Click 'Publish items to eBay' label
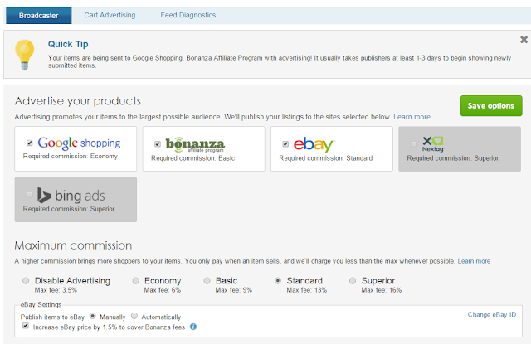 [52, 317]
